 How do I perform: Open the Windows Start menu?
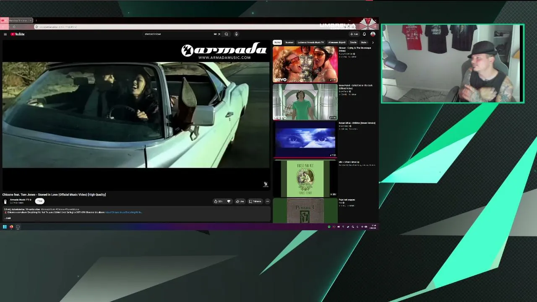pyautogui.click(x=5, y=227)
